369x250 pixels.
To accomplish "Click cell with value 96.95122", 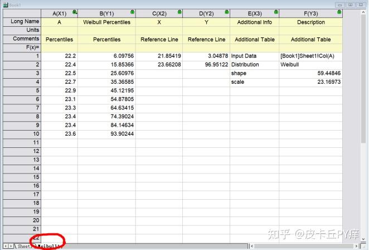I will 206,65.
